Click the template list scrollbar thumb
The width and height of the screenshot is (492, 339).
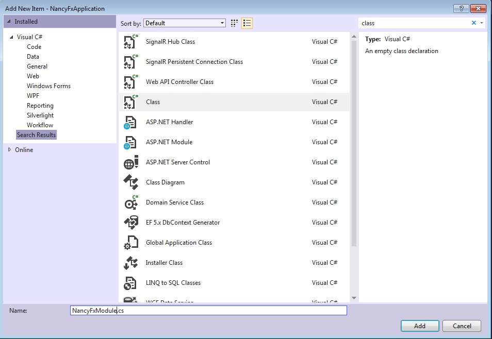pos(354,143)
